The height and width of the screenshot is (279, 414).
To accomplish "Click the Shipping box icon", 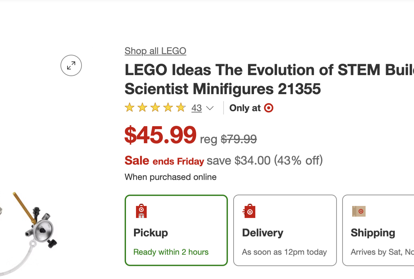I will (359, 211).
